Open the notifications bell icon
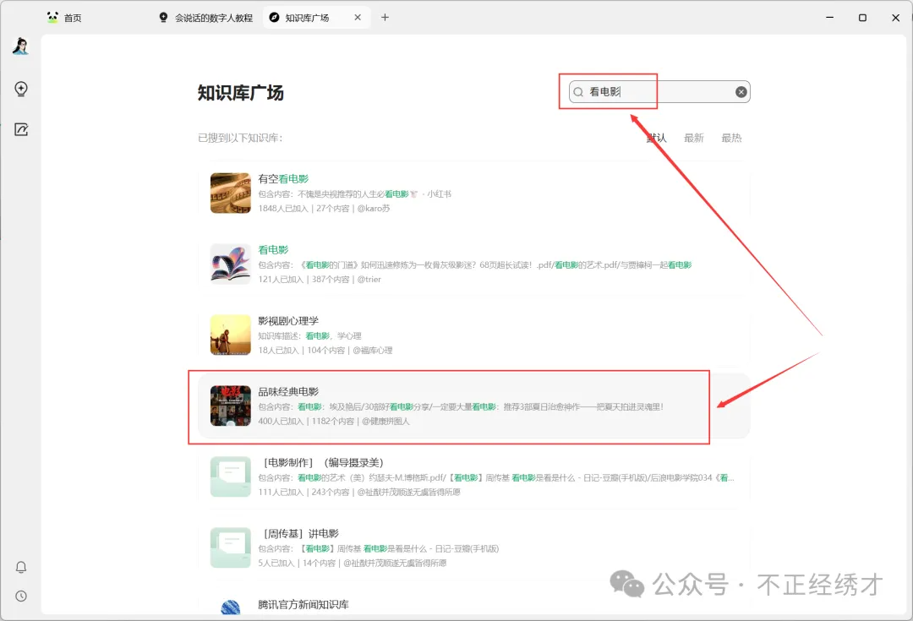 tap(21, 567)
